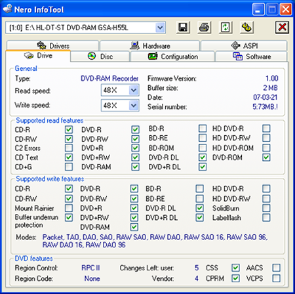The image size is (295, 294).
Task: Toggle DVD-ROM read checkbox
Action: (266, 157)
